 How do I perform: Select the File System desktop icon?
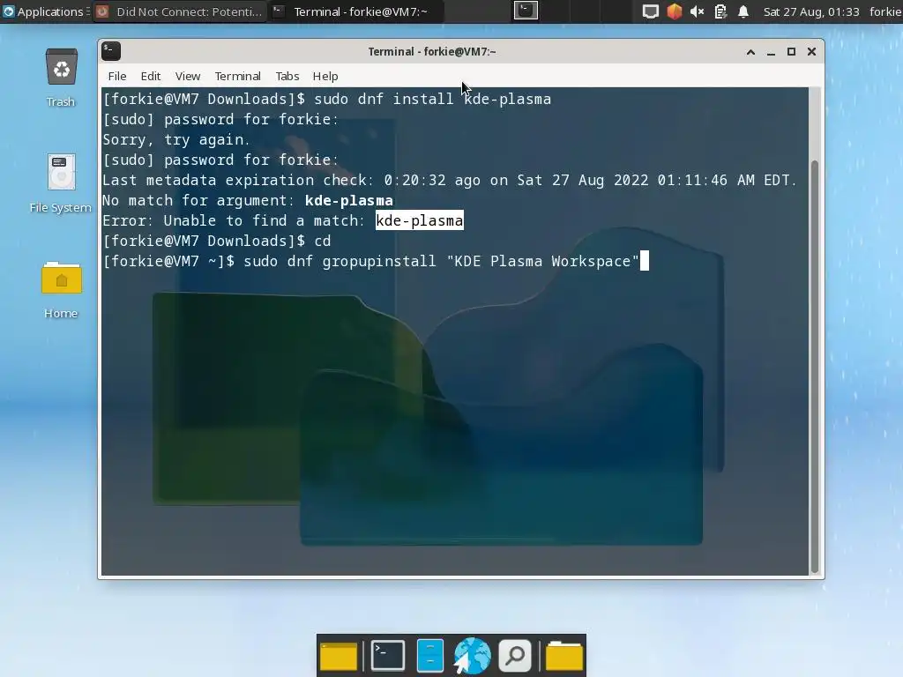tap(61, 183)
